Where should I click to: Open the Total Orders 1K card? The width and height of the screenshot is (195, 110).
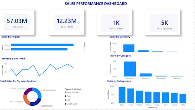point(114,22)
